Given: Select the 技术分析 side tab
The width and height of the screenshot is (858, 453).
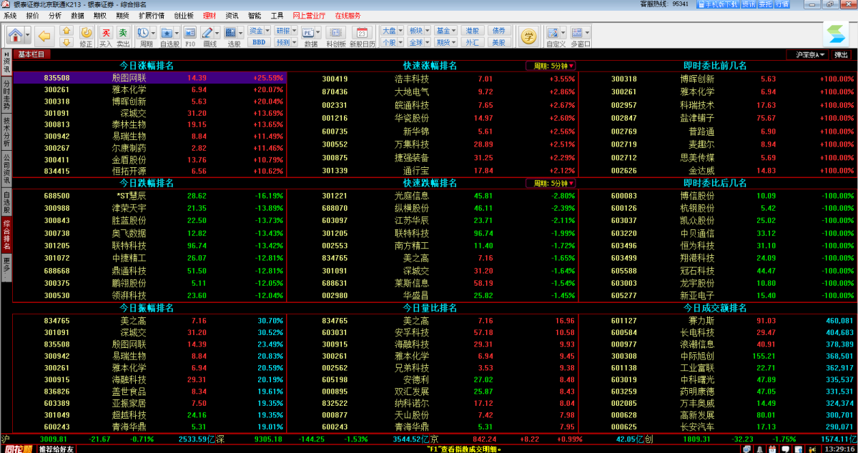Looking at the screenshot, I should pyautogui.click(x=6, y=131).
